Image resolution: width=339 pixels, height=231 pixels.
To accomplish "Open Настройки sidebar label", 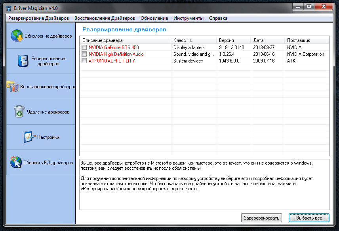I will click(48, 137).
